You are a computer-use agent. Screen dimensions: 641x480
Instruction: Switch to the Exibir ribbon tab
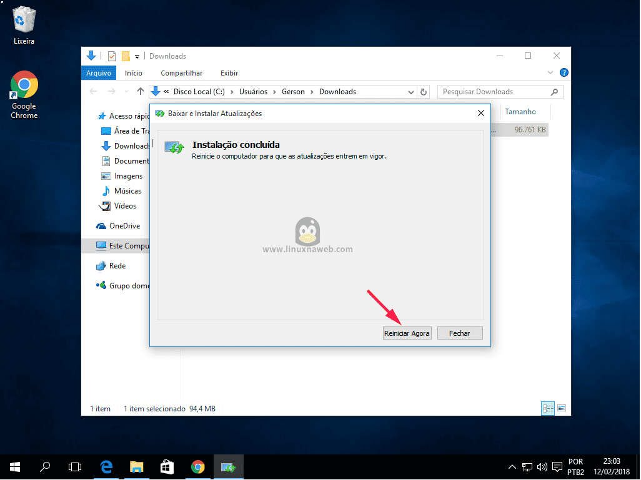229,72
